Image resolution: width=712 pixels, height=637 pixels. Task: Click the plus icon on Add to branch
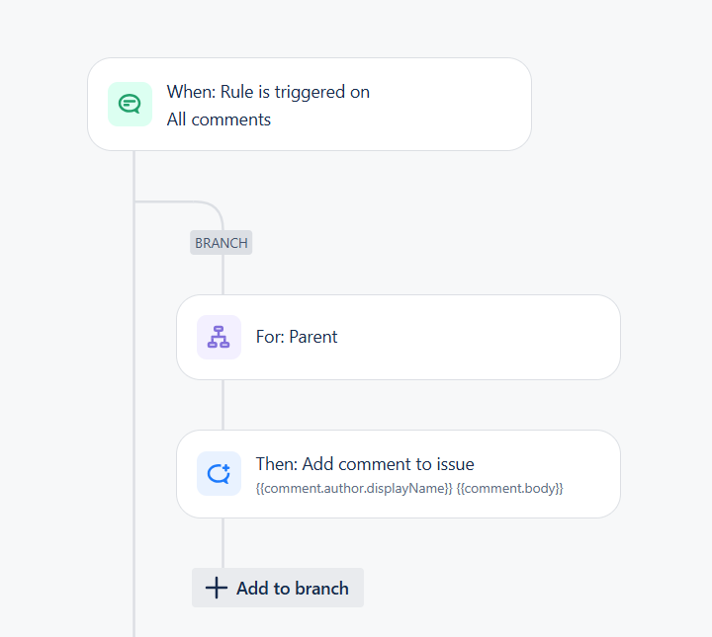[x=217, y=588]
